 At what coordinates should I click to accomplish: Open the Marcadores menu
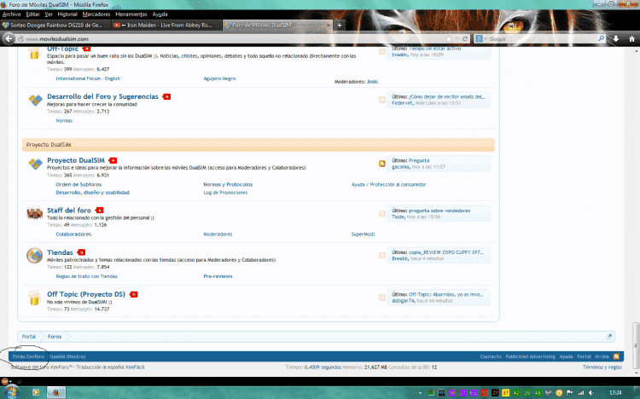click(x=96, y=14)
